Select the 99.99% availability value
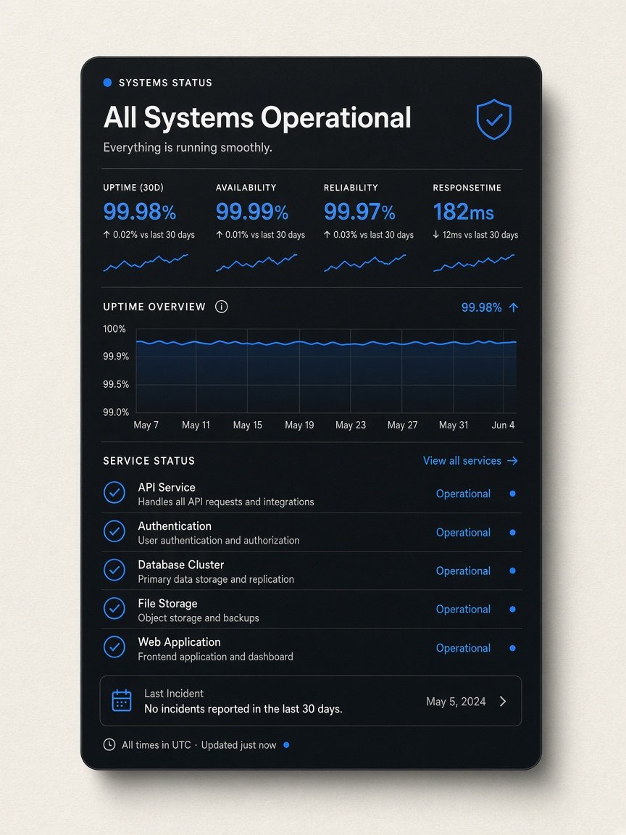The image size is (626, 835). click(252, 212)
